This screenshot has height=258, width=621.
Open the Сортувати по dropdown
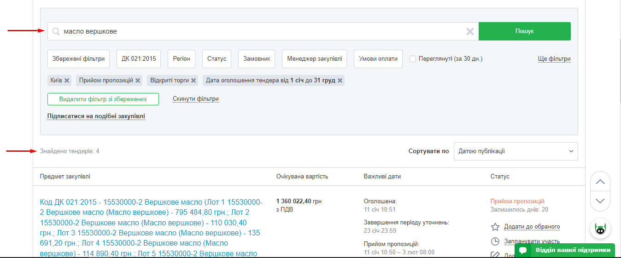(x=516, y=151)
